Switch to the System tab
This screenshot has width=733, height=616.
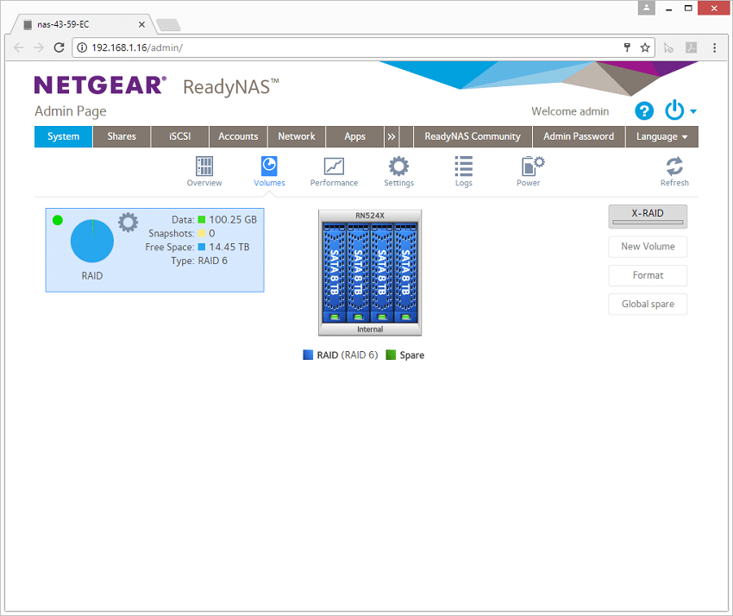coord(63,136)
